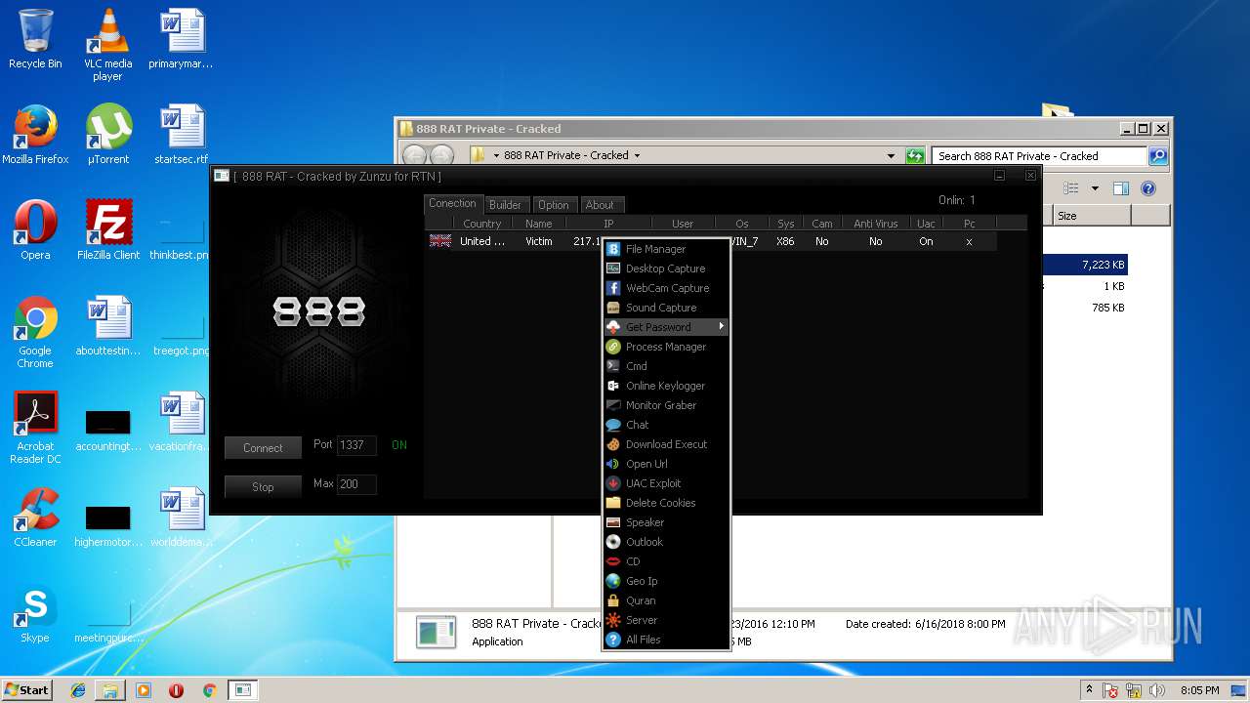The width and height of the screenshot is (1250, 703).
Task: Select the µTorrent desktop shortcut
Action: (x=107, y=134)
